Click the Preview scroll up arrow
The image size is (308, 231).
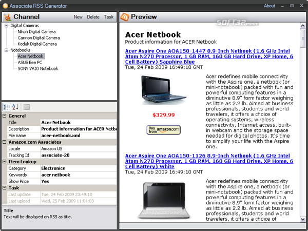tap(302, 26)
